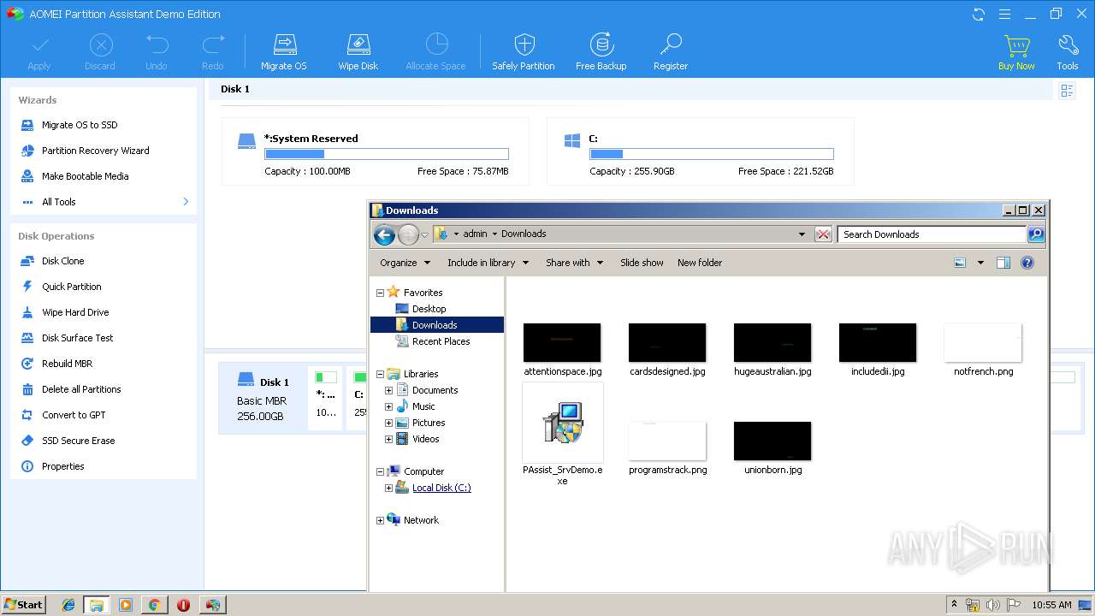Toggle the disk view layout icon
The width and height of the screenshot is (1095, 616).
tap(1067, 90)
